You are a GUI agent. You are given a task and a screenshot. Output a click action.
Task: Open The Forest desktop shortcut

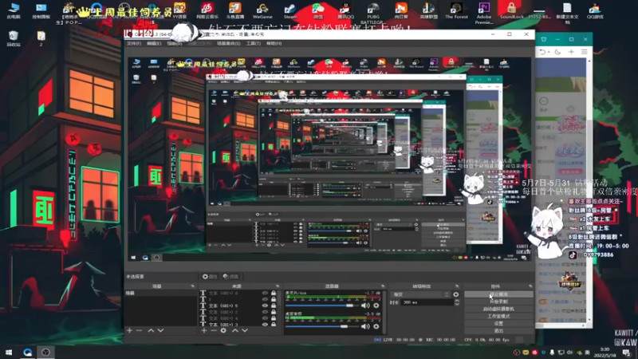coord(456,11)
